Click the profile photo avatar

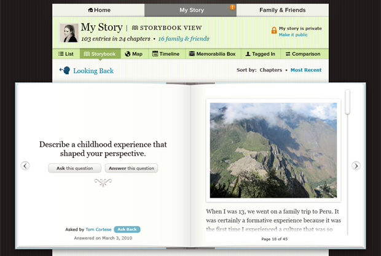69,33
